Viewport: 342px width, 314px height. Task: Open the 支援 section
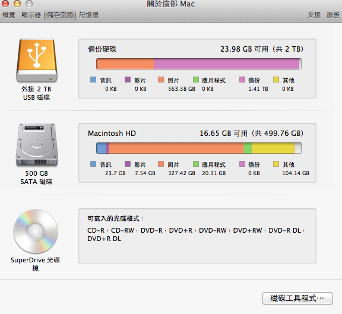(314, 15)
